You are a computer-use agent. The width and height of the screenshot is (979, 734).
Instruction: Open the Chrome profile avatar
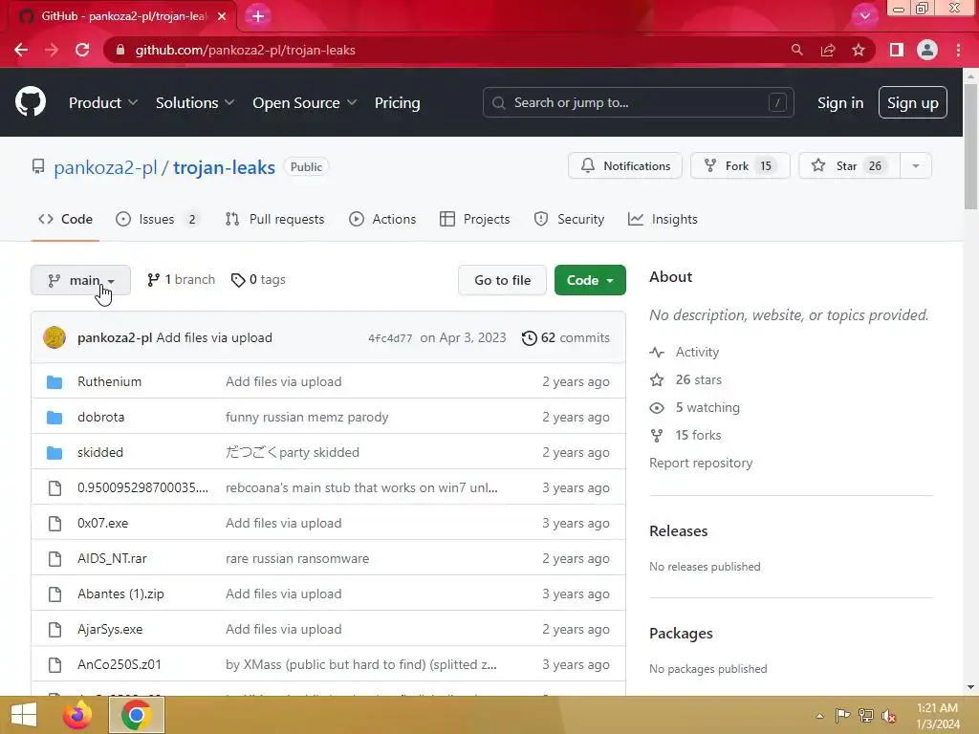(x=927, y=50)
